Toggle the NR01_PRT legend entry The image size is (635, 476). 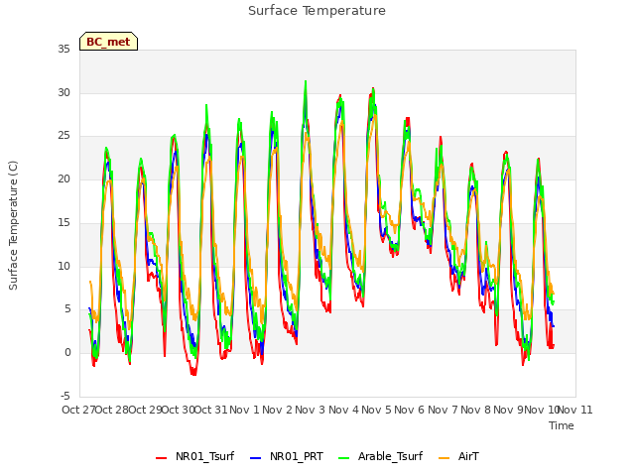[x=287, y=456]
